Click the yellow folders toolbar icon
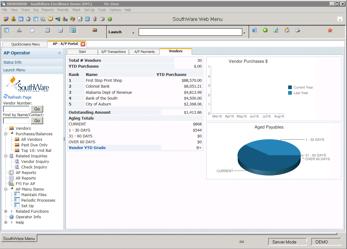The height and width of the screenshot is (249, 347). [x=51, y=19]
